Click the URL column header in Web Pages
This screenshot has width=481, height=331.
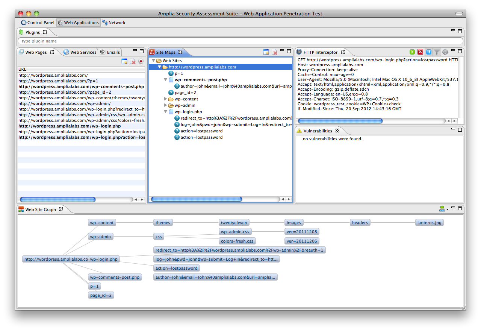click(x=82, y=69)
